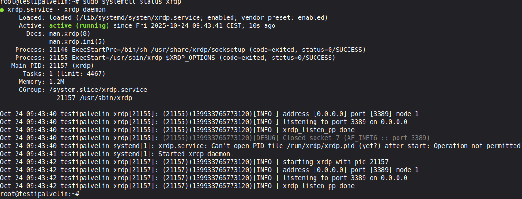This screenshot has height=199, width=522.
Task: Click the green status dot beside xrdp.service
Action: tap(3, 9)
